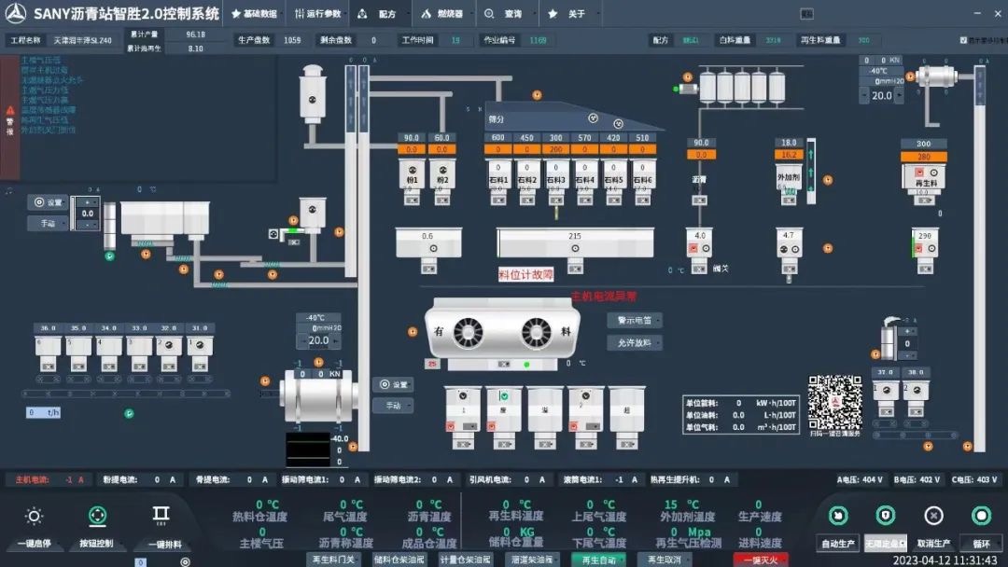The height and width of the screenshot is (567, 1008).
Task: Click the QR code for service
Action: point(834,401)
